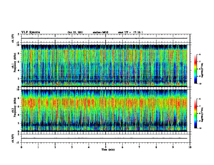Image resolution: width=214 pixels, height=165 pixels.
Task: Click the "-9" label on ch.2 color bar
Action: click(x=199, y=121)
